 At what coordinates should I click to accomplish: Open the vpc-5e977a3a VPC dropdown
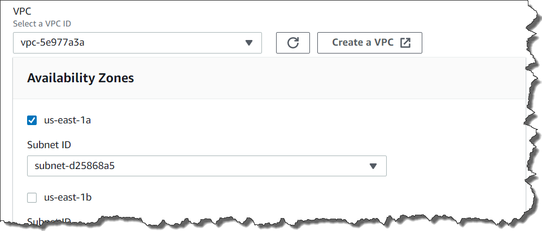pyautogui.click(x=137, y=43)
